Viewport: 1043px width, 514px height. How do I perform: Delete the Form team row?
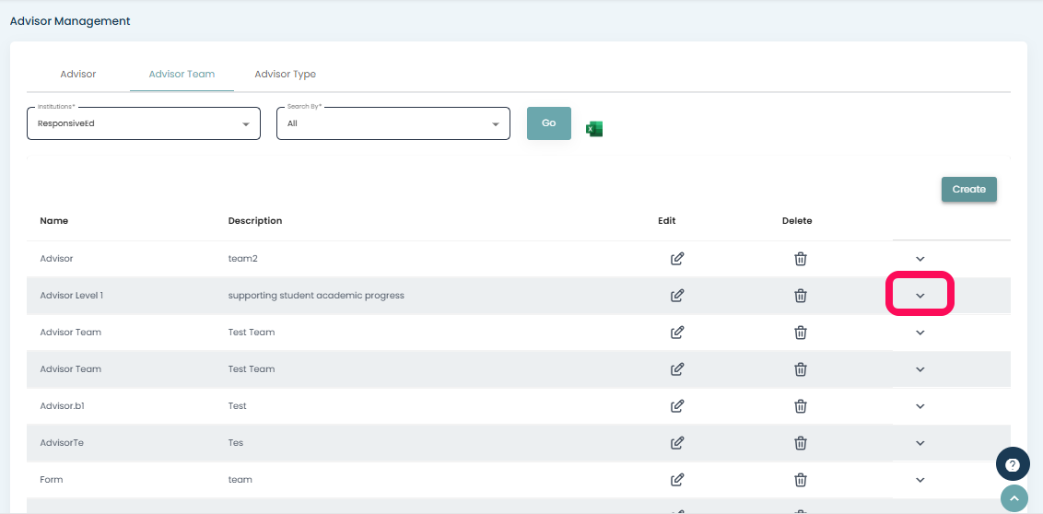click(x=801, y=480)
